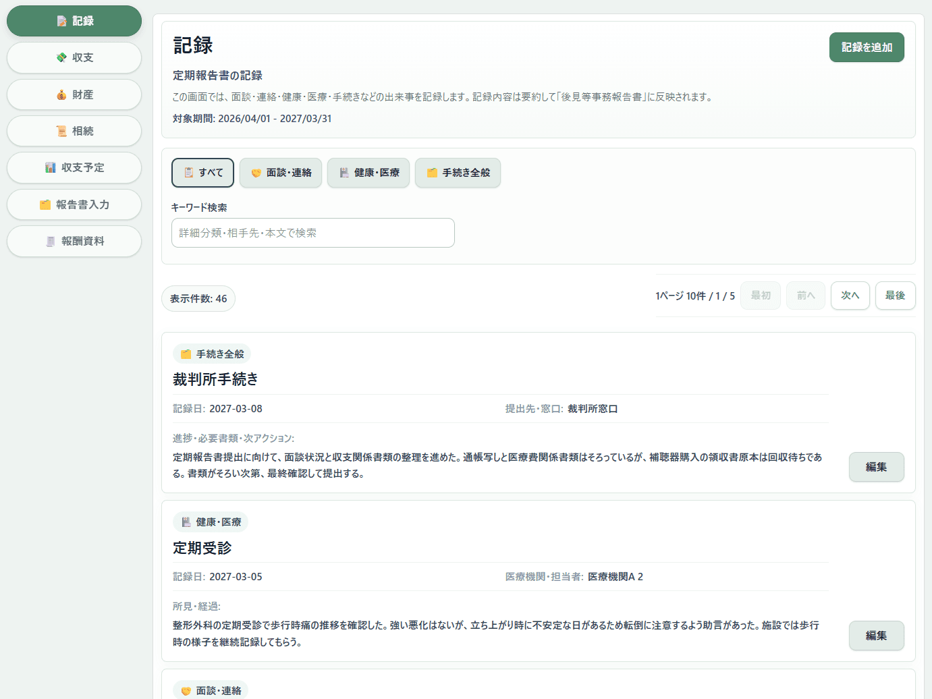This screenshot has height=699, width=932.
Task: Open the 報告書入力 sidebar menu item
Action: [x=74, y=204]
